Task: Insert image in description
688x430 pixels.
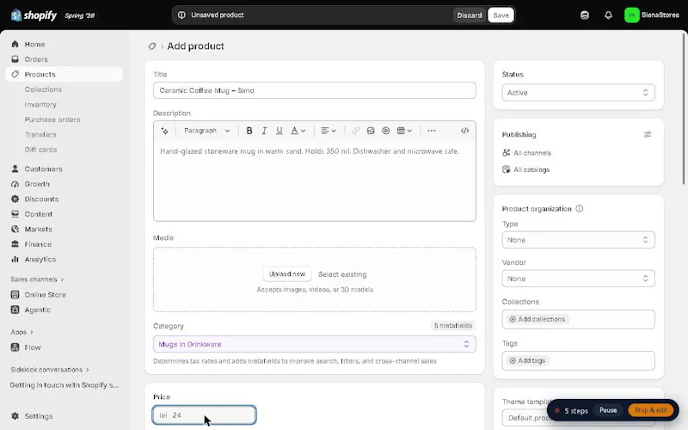Action: (x=371, y=131)
